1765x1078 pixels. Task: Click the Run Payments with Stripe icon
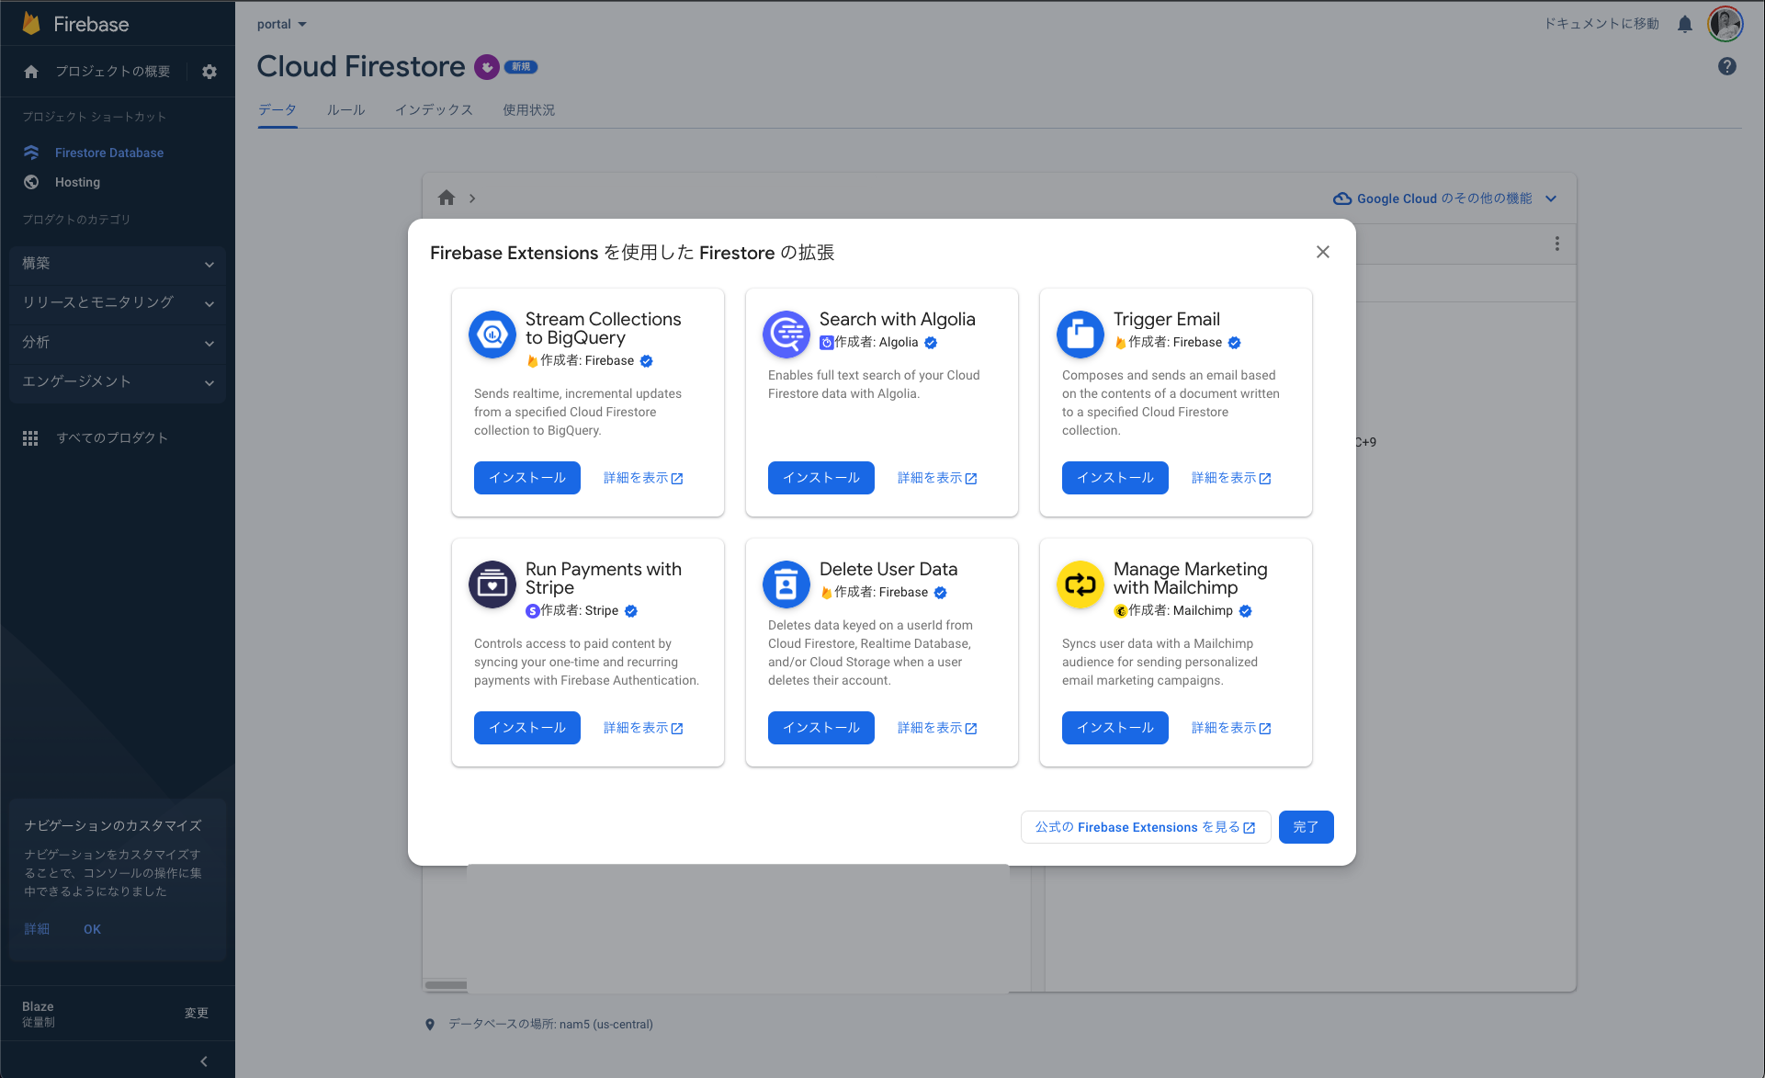click(492, 584)
